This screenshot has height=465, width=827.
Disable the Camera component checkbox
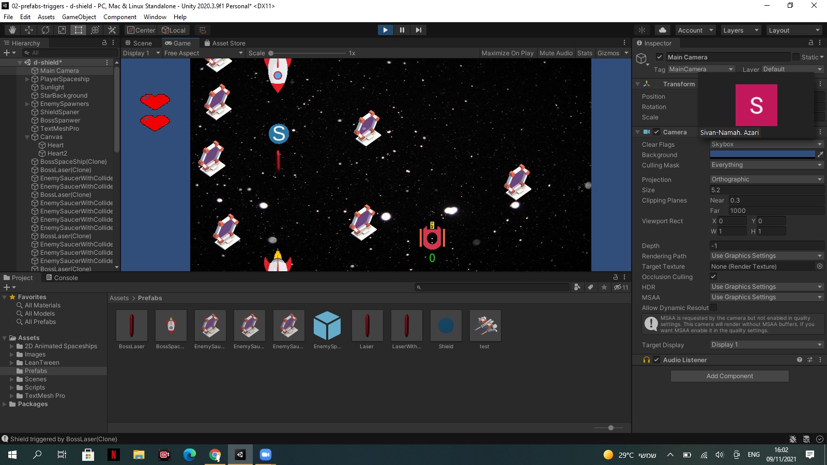(x=656, y=132)
